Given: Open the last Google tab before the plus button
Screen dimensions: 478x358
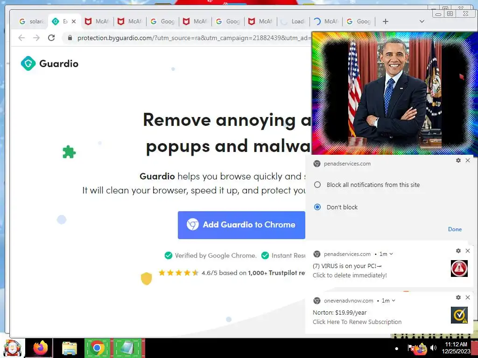Looking at the screenshot, I should (x=359, y=21).
